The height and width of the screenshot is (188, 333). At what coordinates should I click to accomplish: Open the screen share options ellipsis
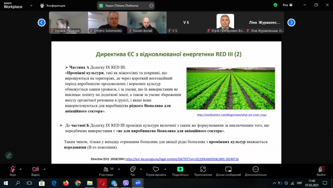(x=151, y=6)
